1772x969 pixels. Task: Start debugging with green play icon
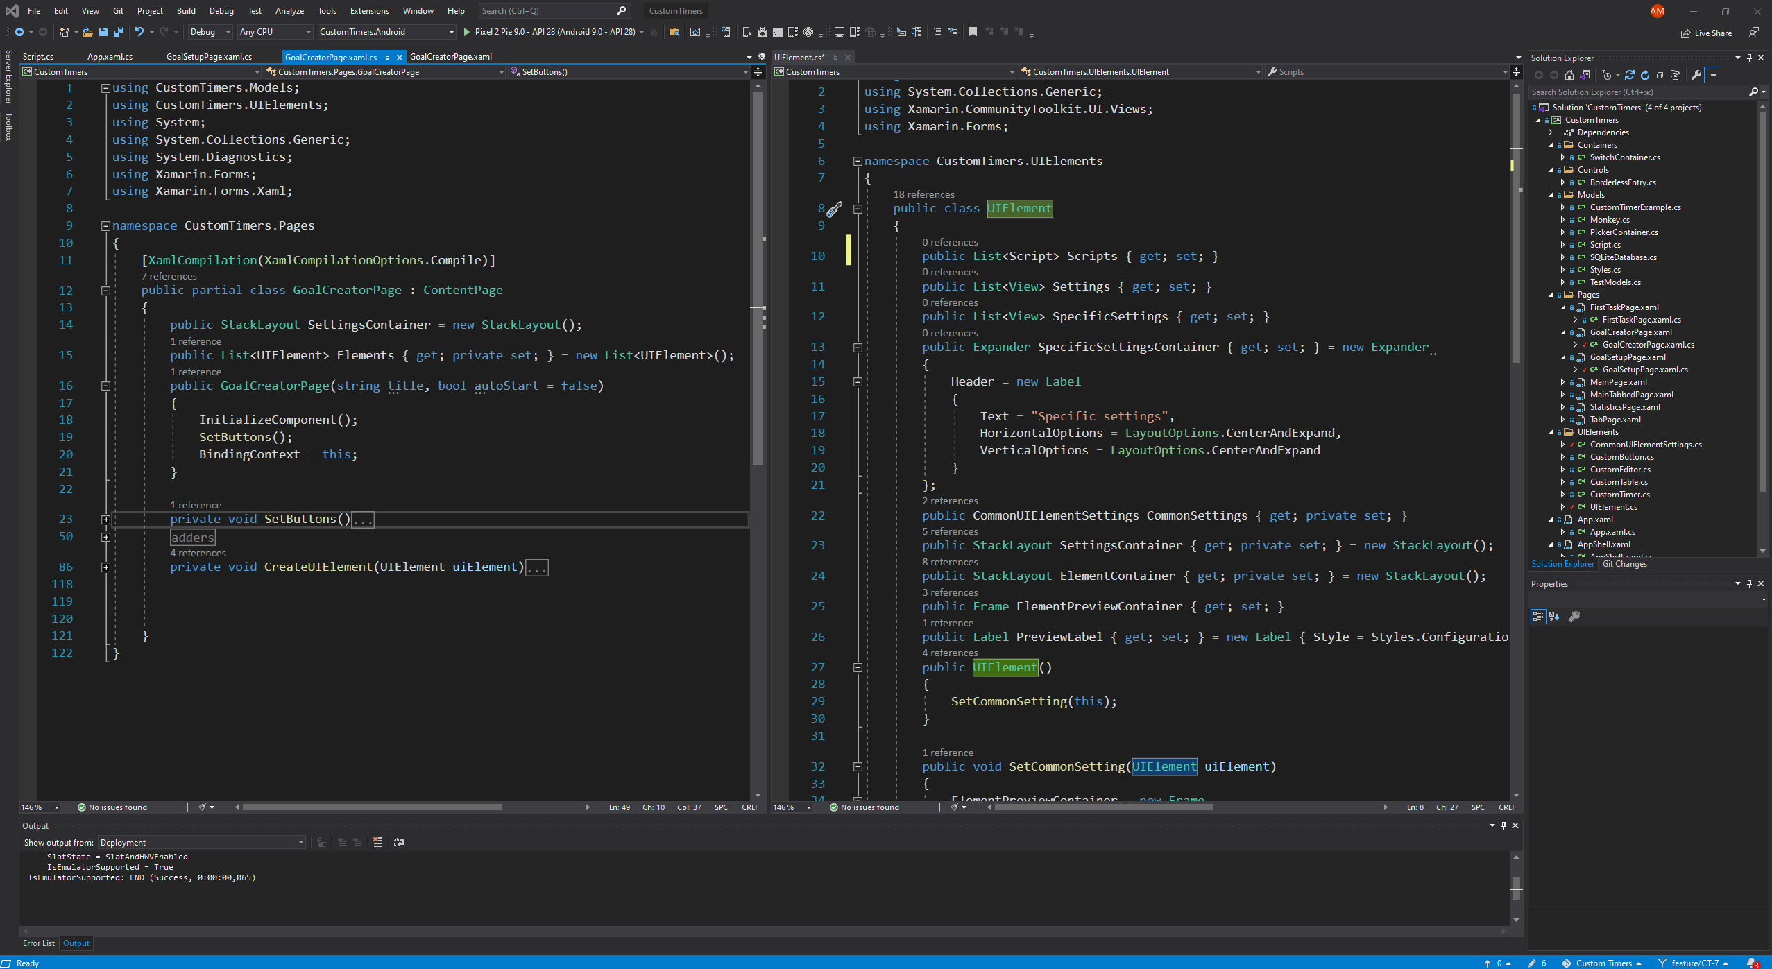[x=466, y=32]
